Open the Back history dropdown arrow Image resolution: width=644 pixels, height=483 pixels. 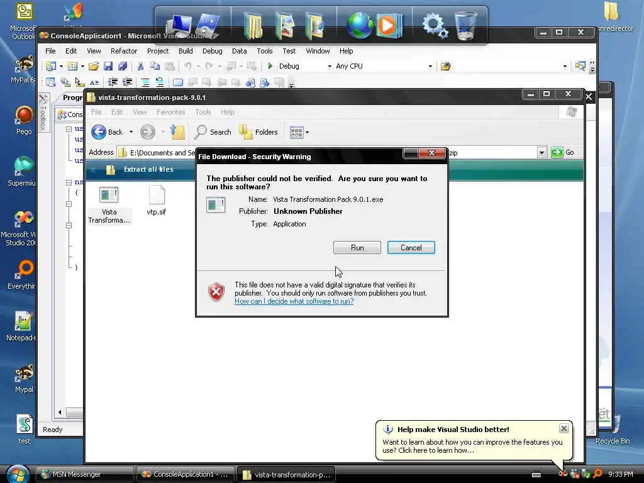131,132
